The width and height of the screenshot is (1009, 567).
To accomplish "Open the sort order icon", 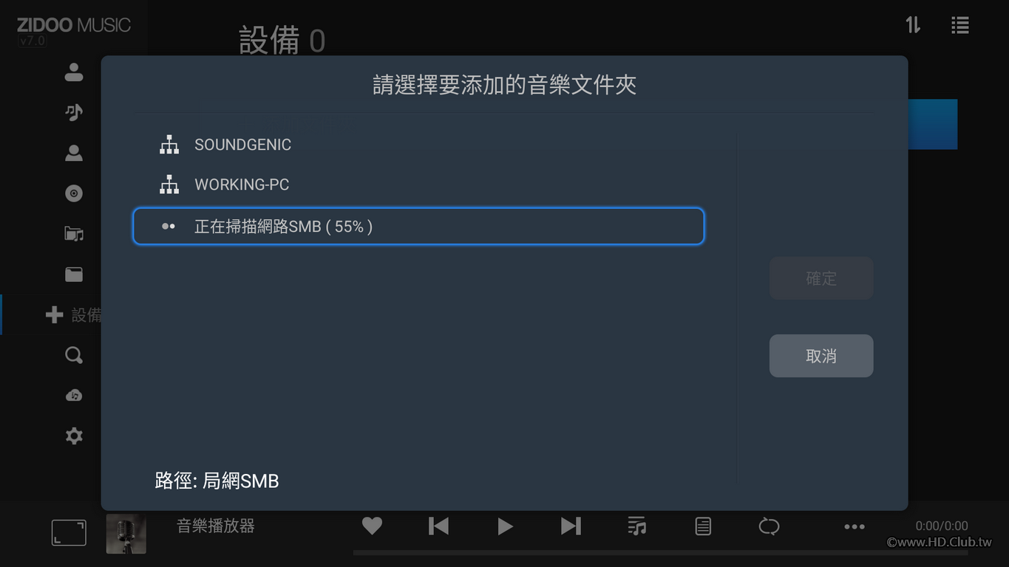I will pos(913,25).
